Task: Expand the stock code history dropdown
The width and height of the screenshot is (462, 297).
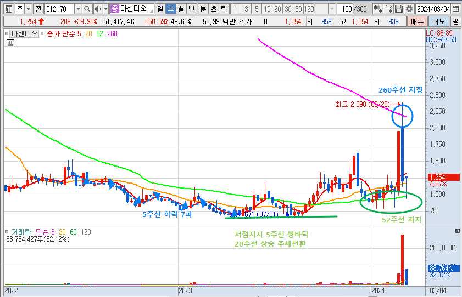Action: pos(78,9)
